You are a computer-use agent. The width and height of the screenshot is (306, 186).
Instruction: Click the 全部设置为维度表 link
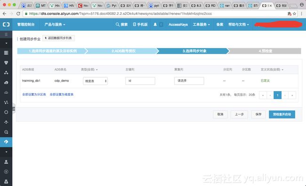coord(62,94)
